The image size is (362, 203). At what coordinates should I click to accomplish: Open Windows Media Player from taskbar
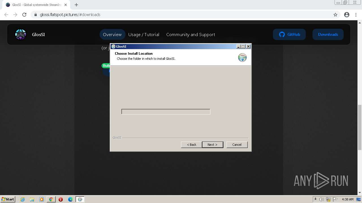(42, 199)
